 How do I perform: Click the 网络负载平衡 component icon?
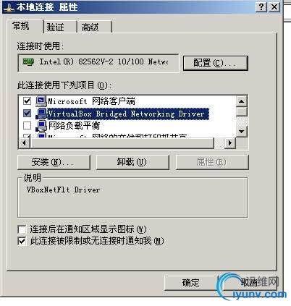(41, 126)
